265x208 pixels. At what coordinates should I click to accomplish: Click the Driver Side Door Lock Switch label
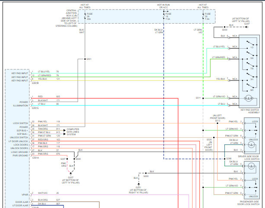249,158
